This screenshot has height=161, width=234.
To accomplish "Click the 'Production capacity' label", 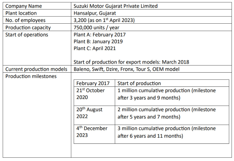I will [28, 28].
